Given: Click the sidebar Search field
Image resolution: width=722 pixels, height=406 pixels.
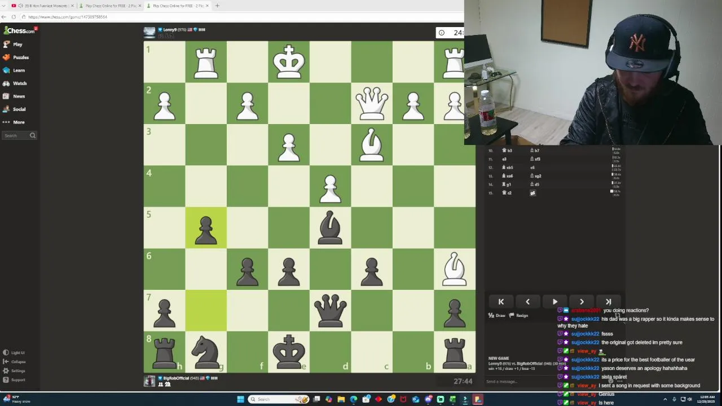Looking at the screenshot, I should click(x=19, y=135).
